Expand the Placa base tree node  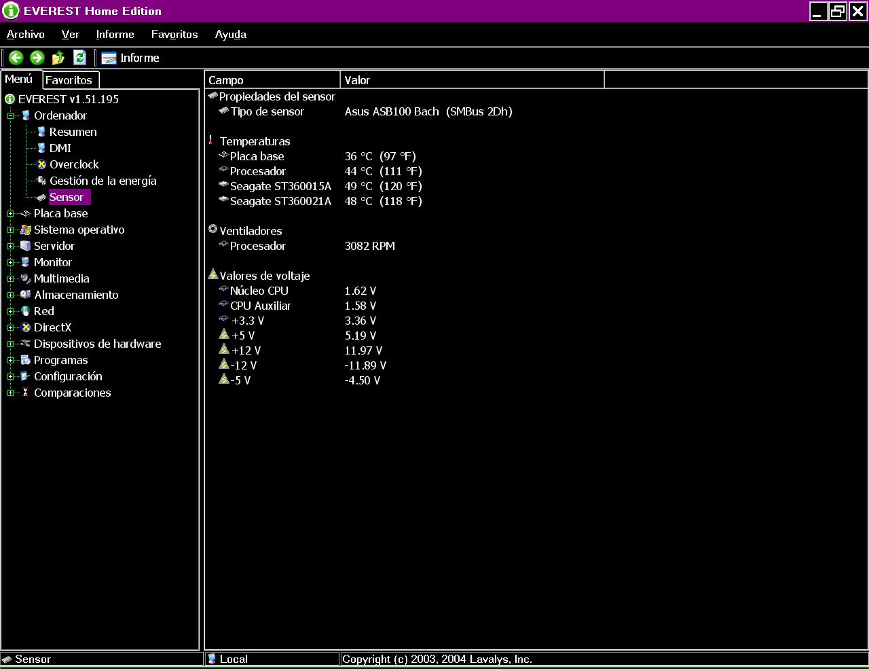click(x=10, y=213)
